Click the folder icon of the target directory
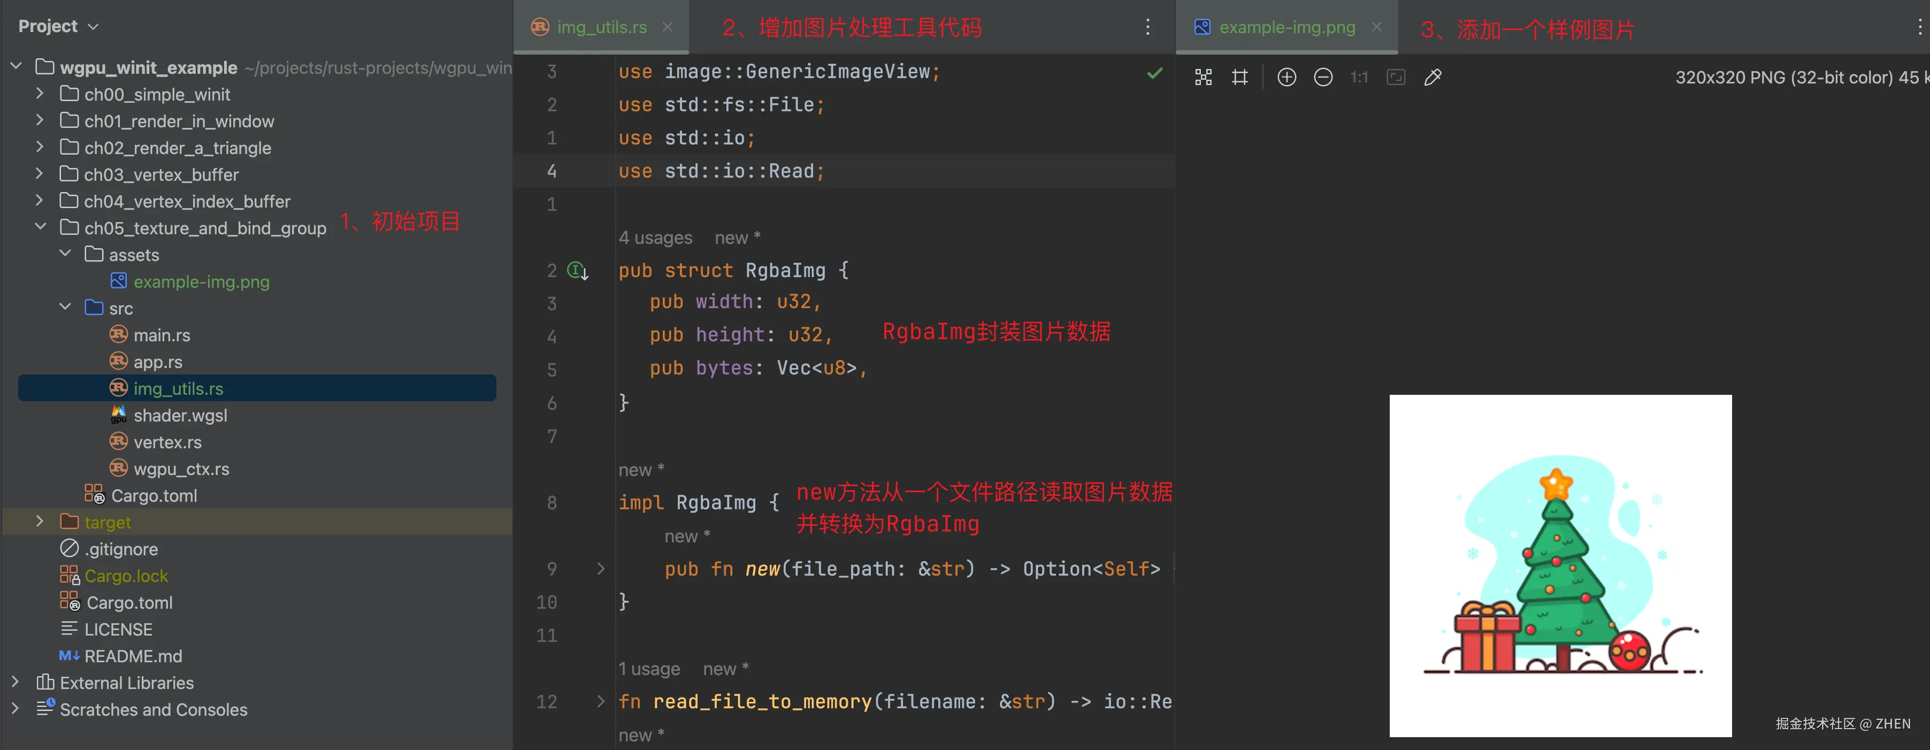The height and width of the screenshot is (750, 1930). point(69,522)
